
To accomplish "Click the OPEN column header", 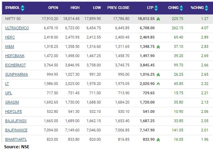I will pyautogui.click(x=53, y=8).
